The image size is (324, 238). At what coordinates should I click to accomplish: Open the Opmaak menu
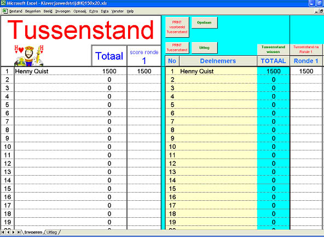click(x=80, y=11)
